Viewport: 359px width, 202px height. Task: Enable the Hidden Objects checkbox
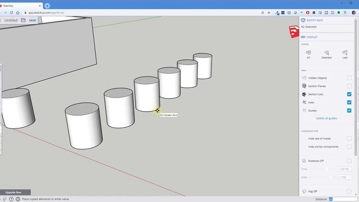point(349,78)
